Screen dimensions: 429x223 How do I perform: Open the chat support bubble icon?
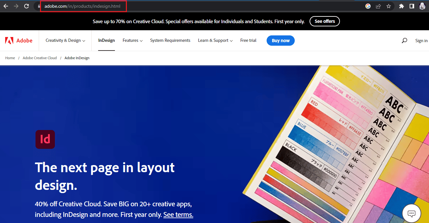point(412,213)
